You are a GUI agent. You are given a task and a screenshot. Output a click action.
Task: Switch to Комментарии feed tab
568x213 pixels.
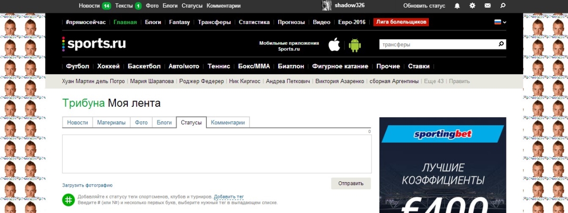(x=228, y=122)
